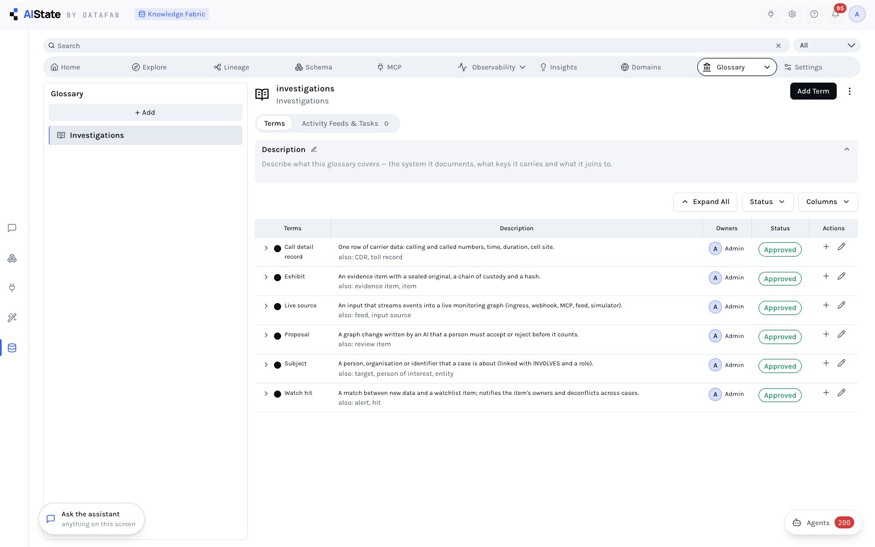875x547 pixels.
Task: Click the user avatar A in header
Action: coord(857,14)
